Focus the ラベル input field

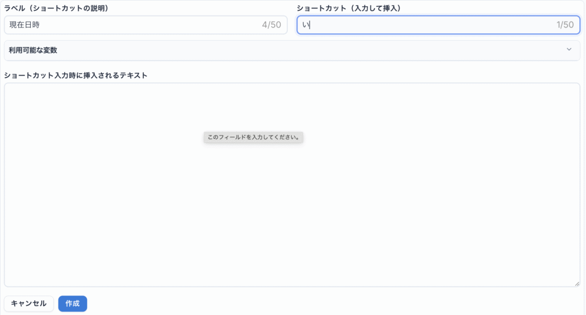tap(132, 25)
